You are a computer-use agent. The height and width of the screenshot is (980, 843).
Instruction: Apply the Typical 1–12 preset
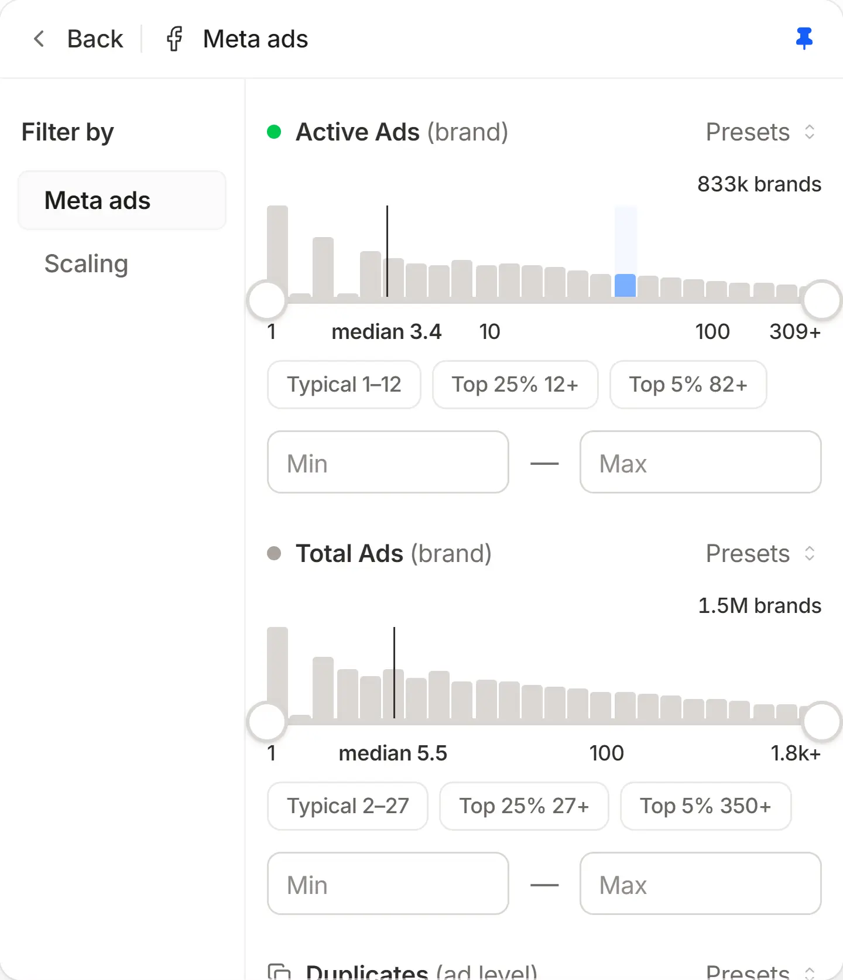click(344, 385)
